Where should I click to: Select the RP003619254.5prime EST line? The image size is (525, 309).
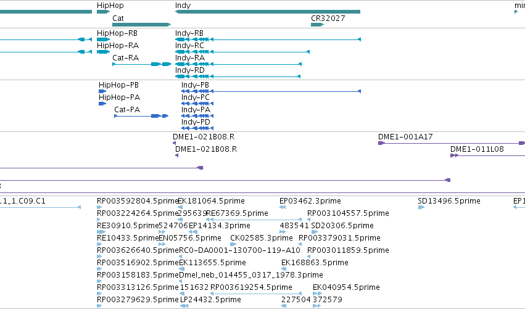(x=256, y=294)
